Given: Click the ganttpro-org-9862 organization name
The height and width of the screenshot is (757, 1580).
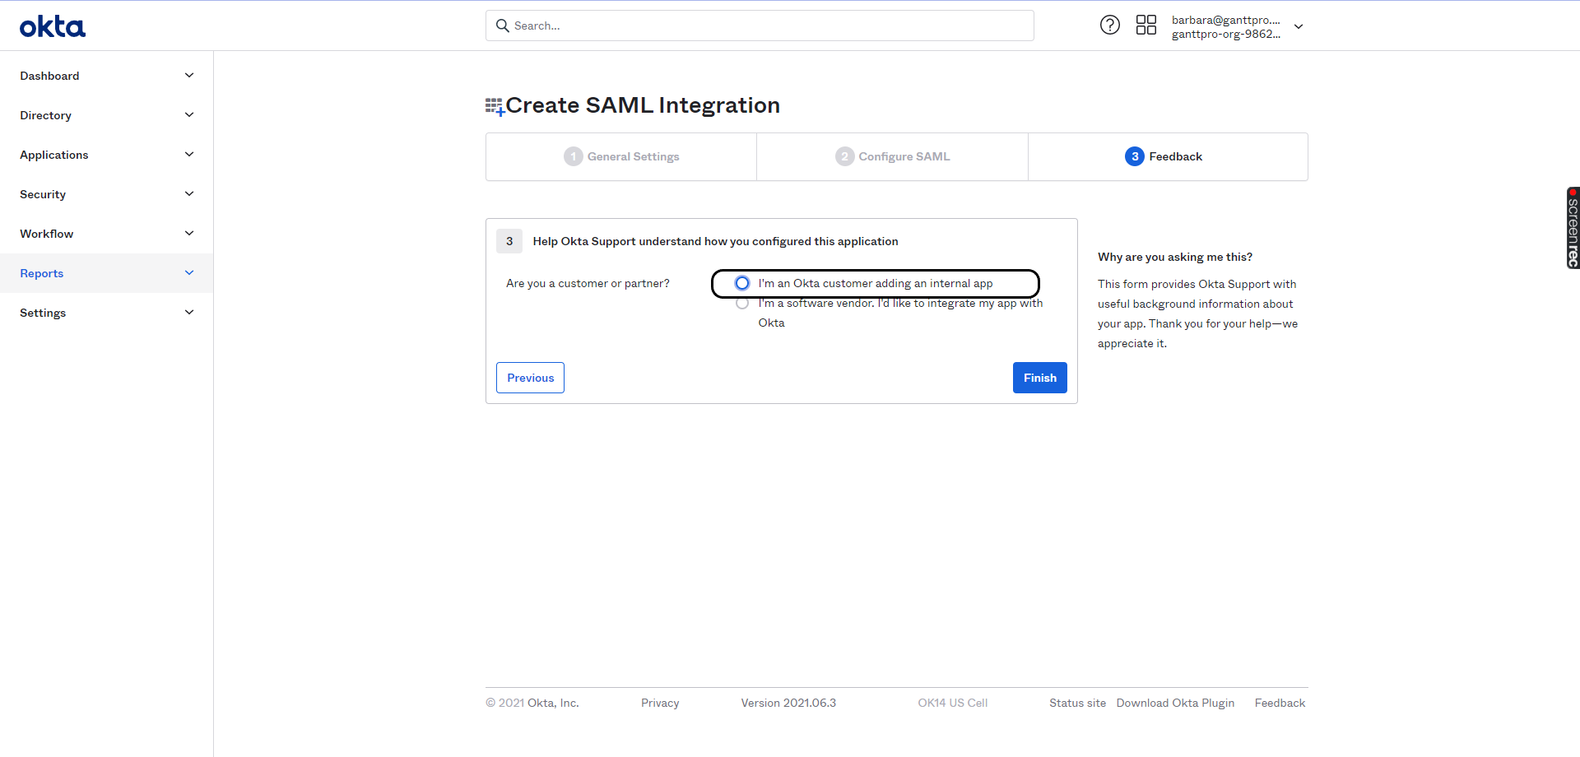Looking at the screenshot, I should pos(1225,34).
